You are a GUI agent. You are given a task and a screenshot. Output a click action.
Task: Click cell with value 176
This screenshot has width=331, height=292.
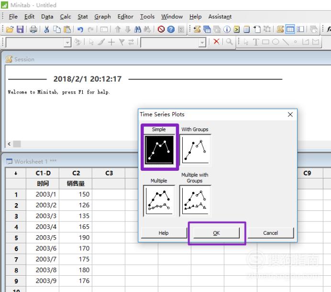tap(76, 281)
